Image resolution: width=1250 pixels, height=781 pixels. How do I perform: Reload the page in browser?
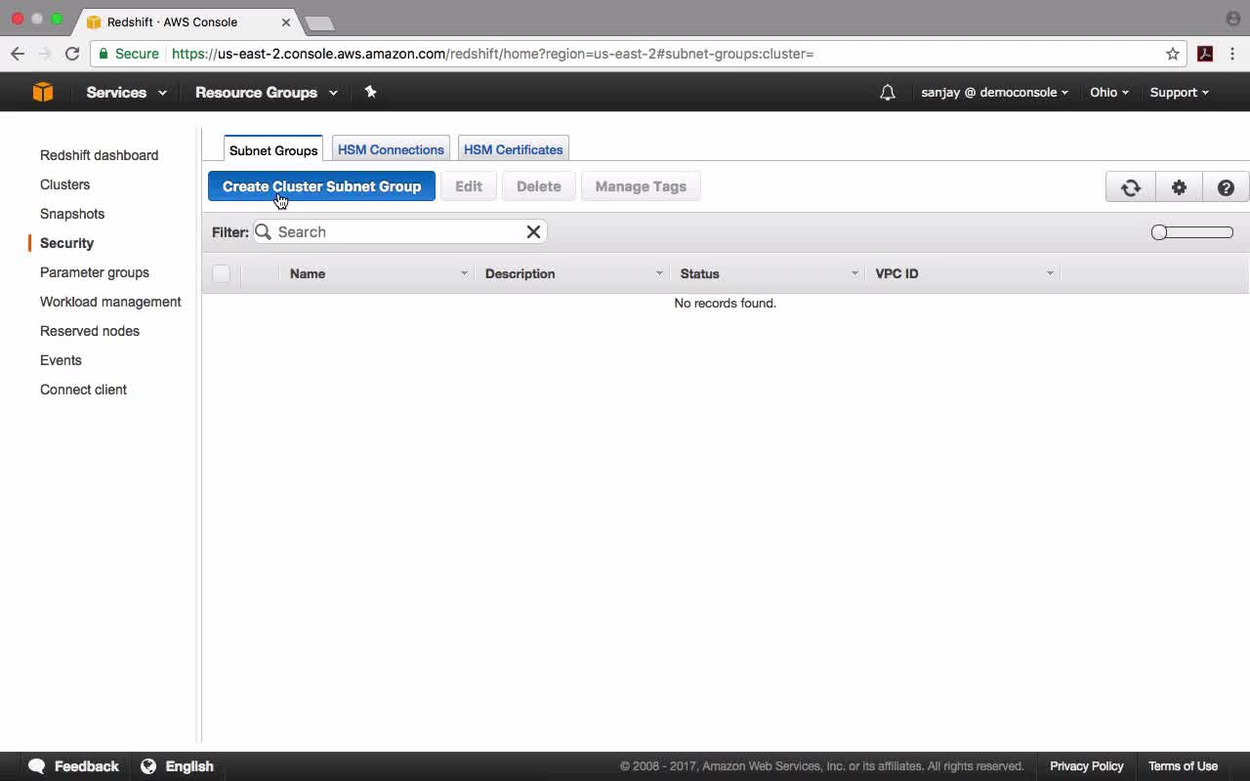tap(72, 54)
